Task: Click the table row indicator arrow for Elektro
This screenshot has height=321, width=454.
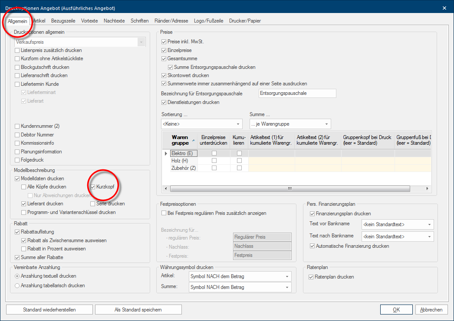Action: pos(165,153)
